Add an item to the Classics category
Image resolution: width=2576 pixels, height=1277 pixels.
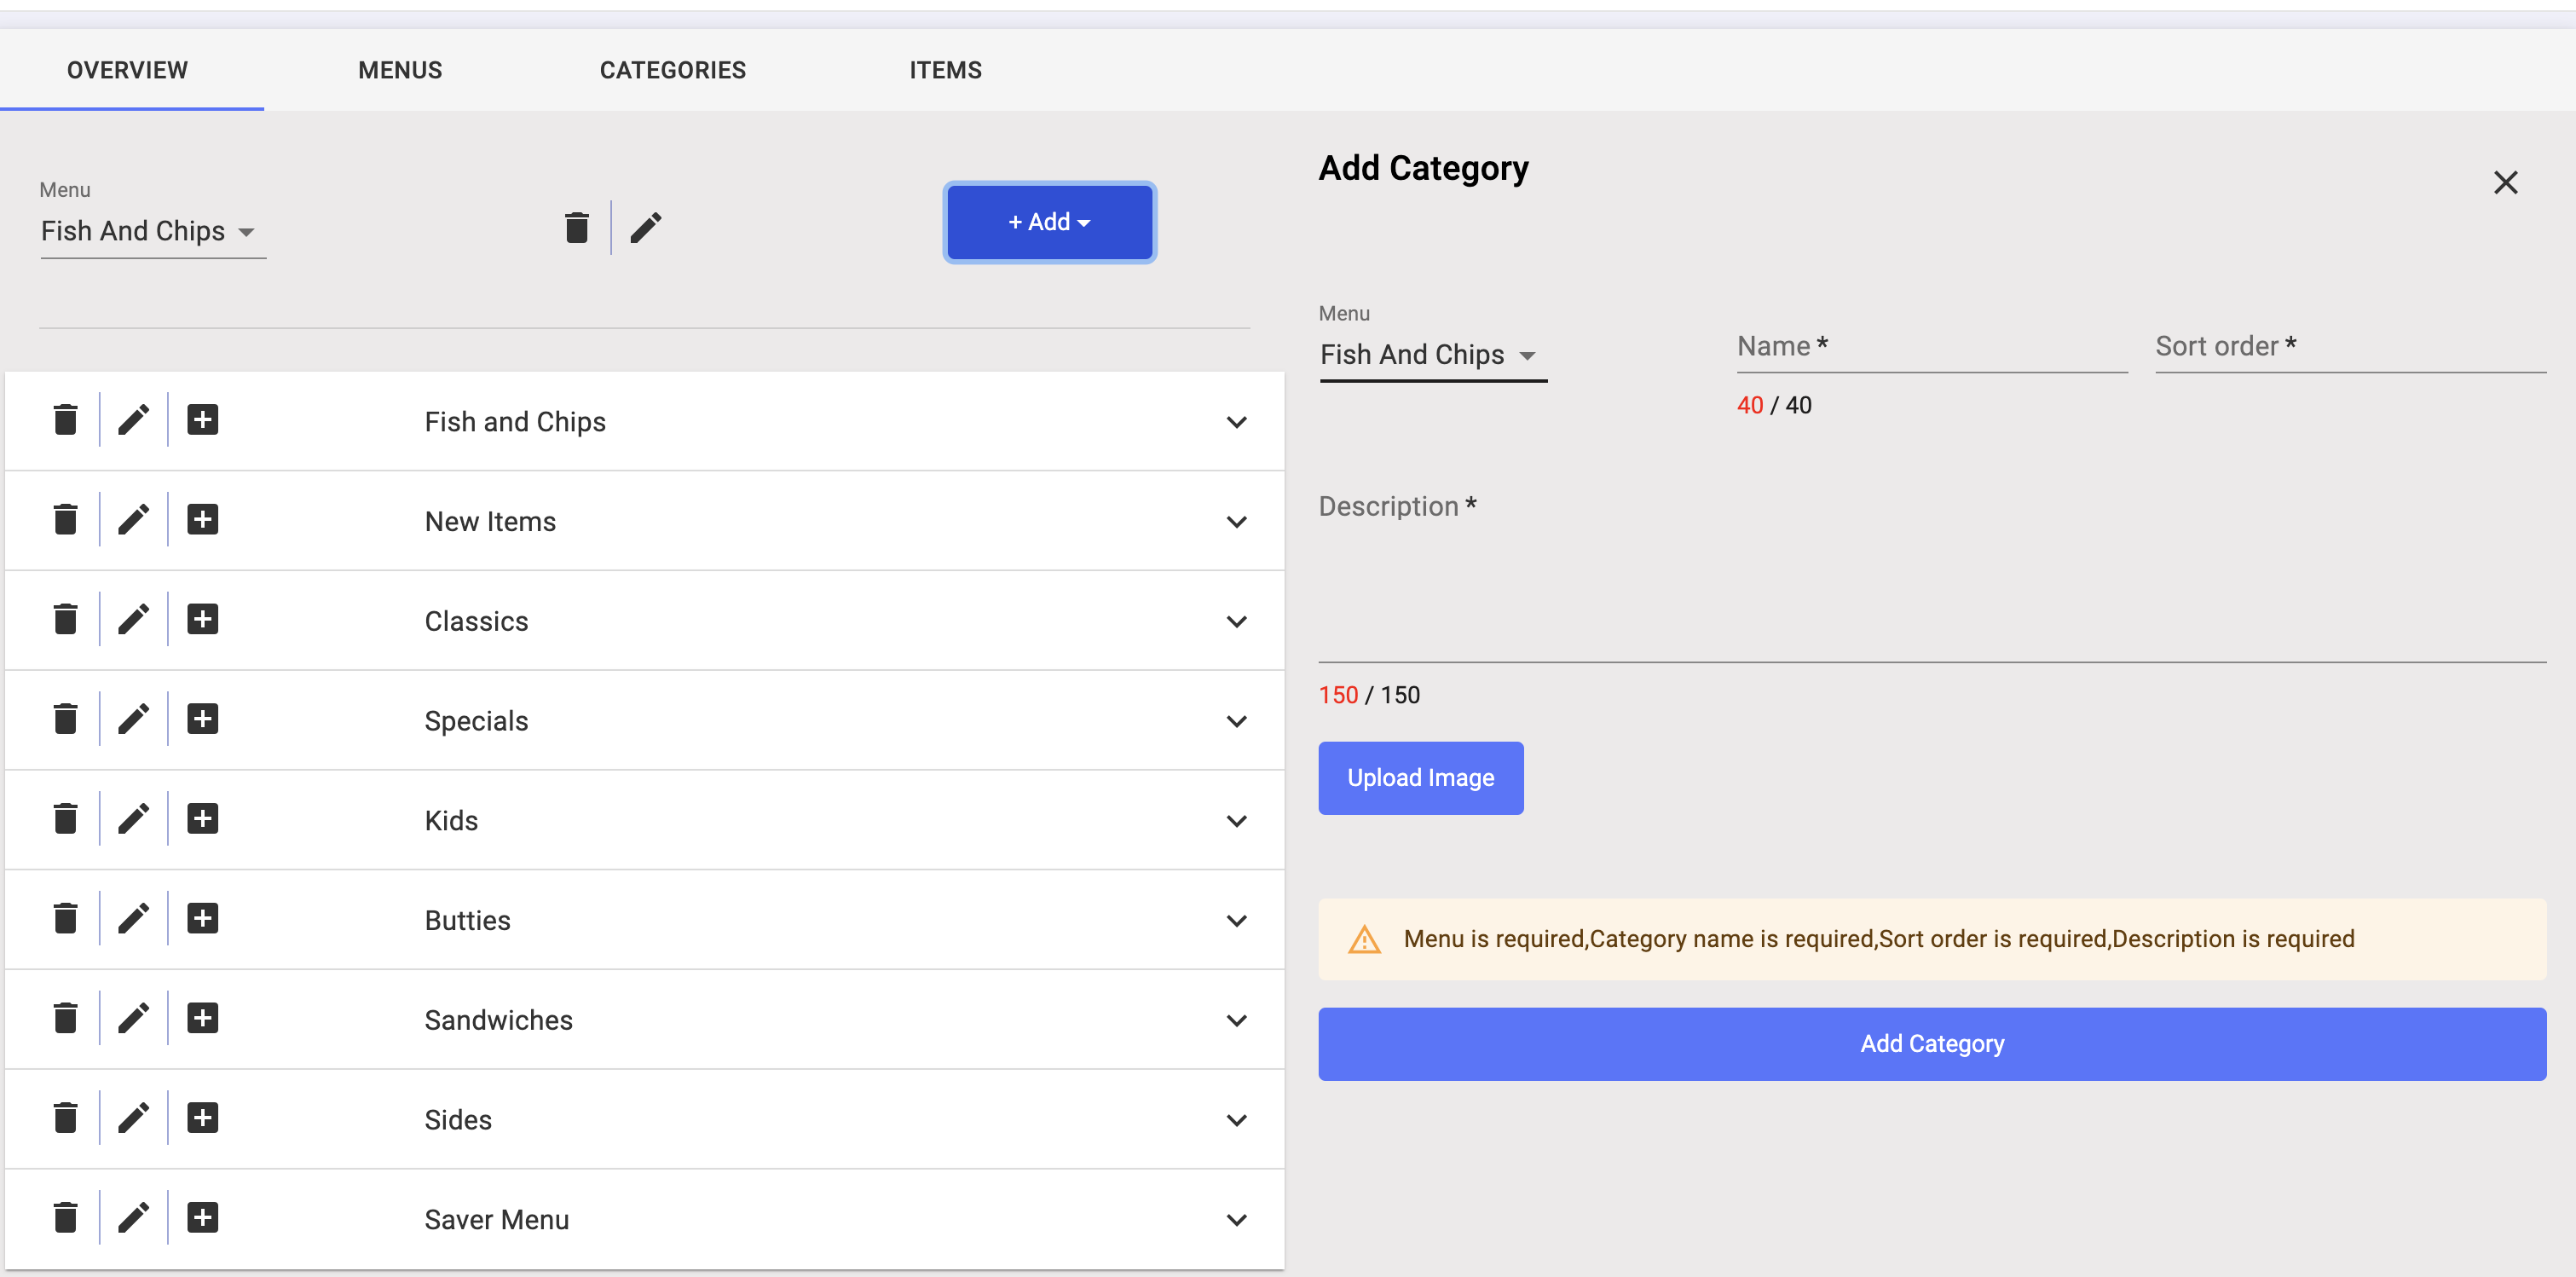[x=202, y=619]
